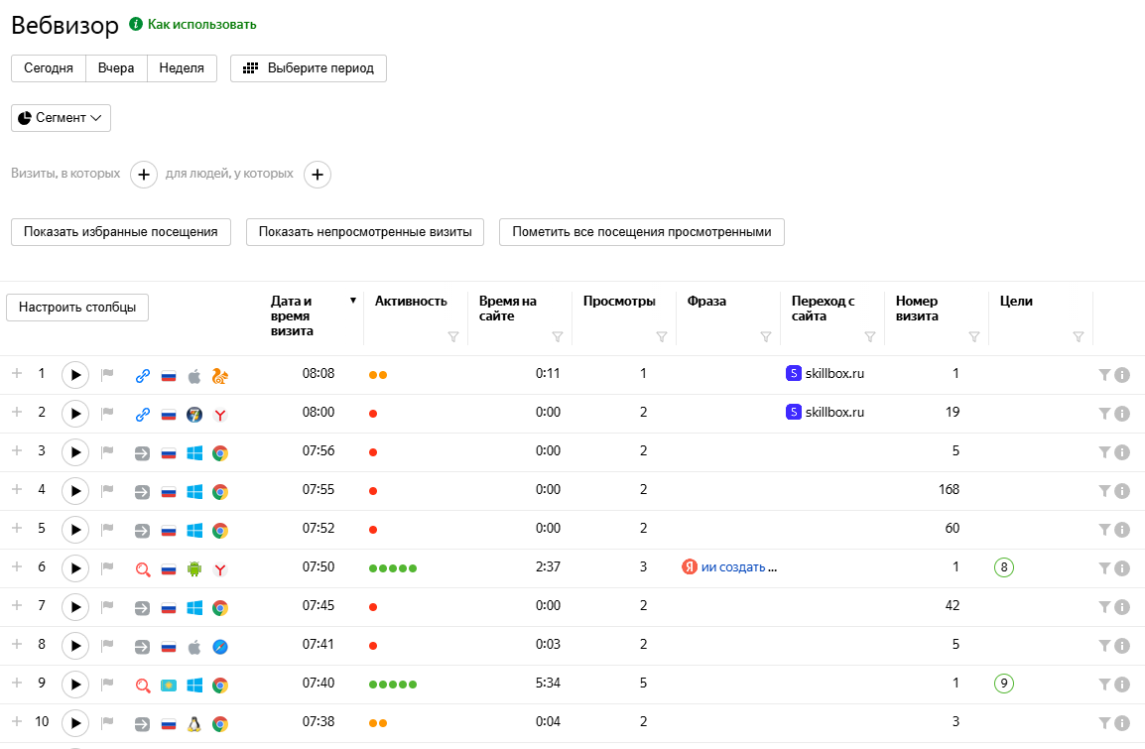This screenshot has height=749, width=1145.
Task: Filter the Просмотры column
Action: [662, 336]
